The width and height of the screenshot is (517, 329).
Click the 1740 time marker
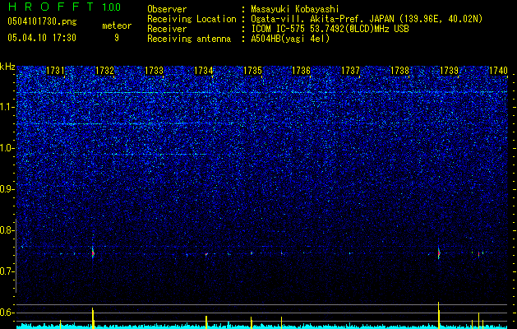pyautogui.click(x=498, y=70)
